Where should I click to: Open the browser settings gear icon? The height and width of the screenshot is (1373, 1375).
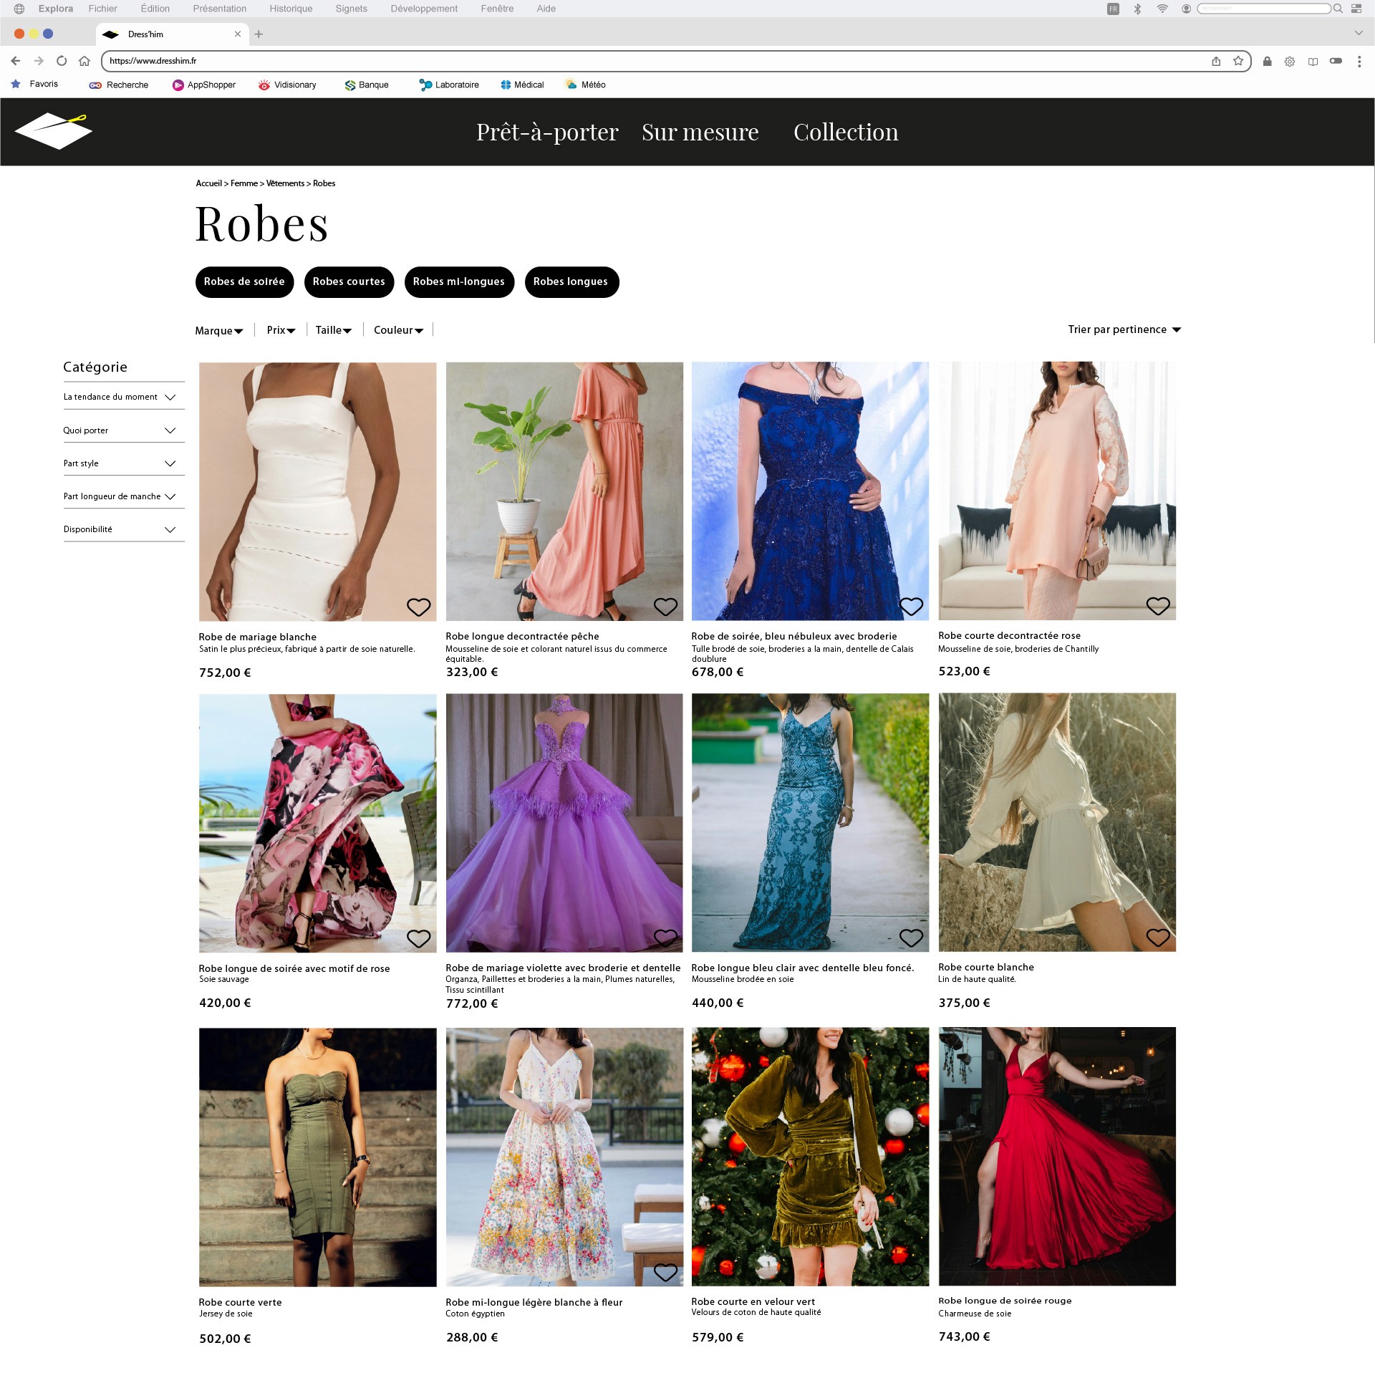tap(1290, 62)
